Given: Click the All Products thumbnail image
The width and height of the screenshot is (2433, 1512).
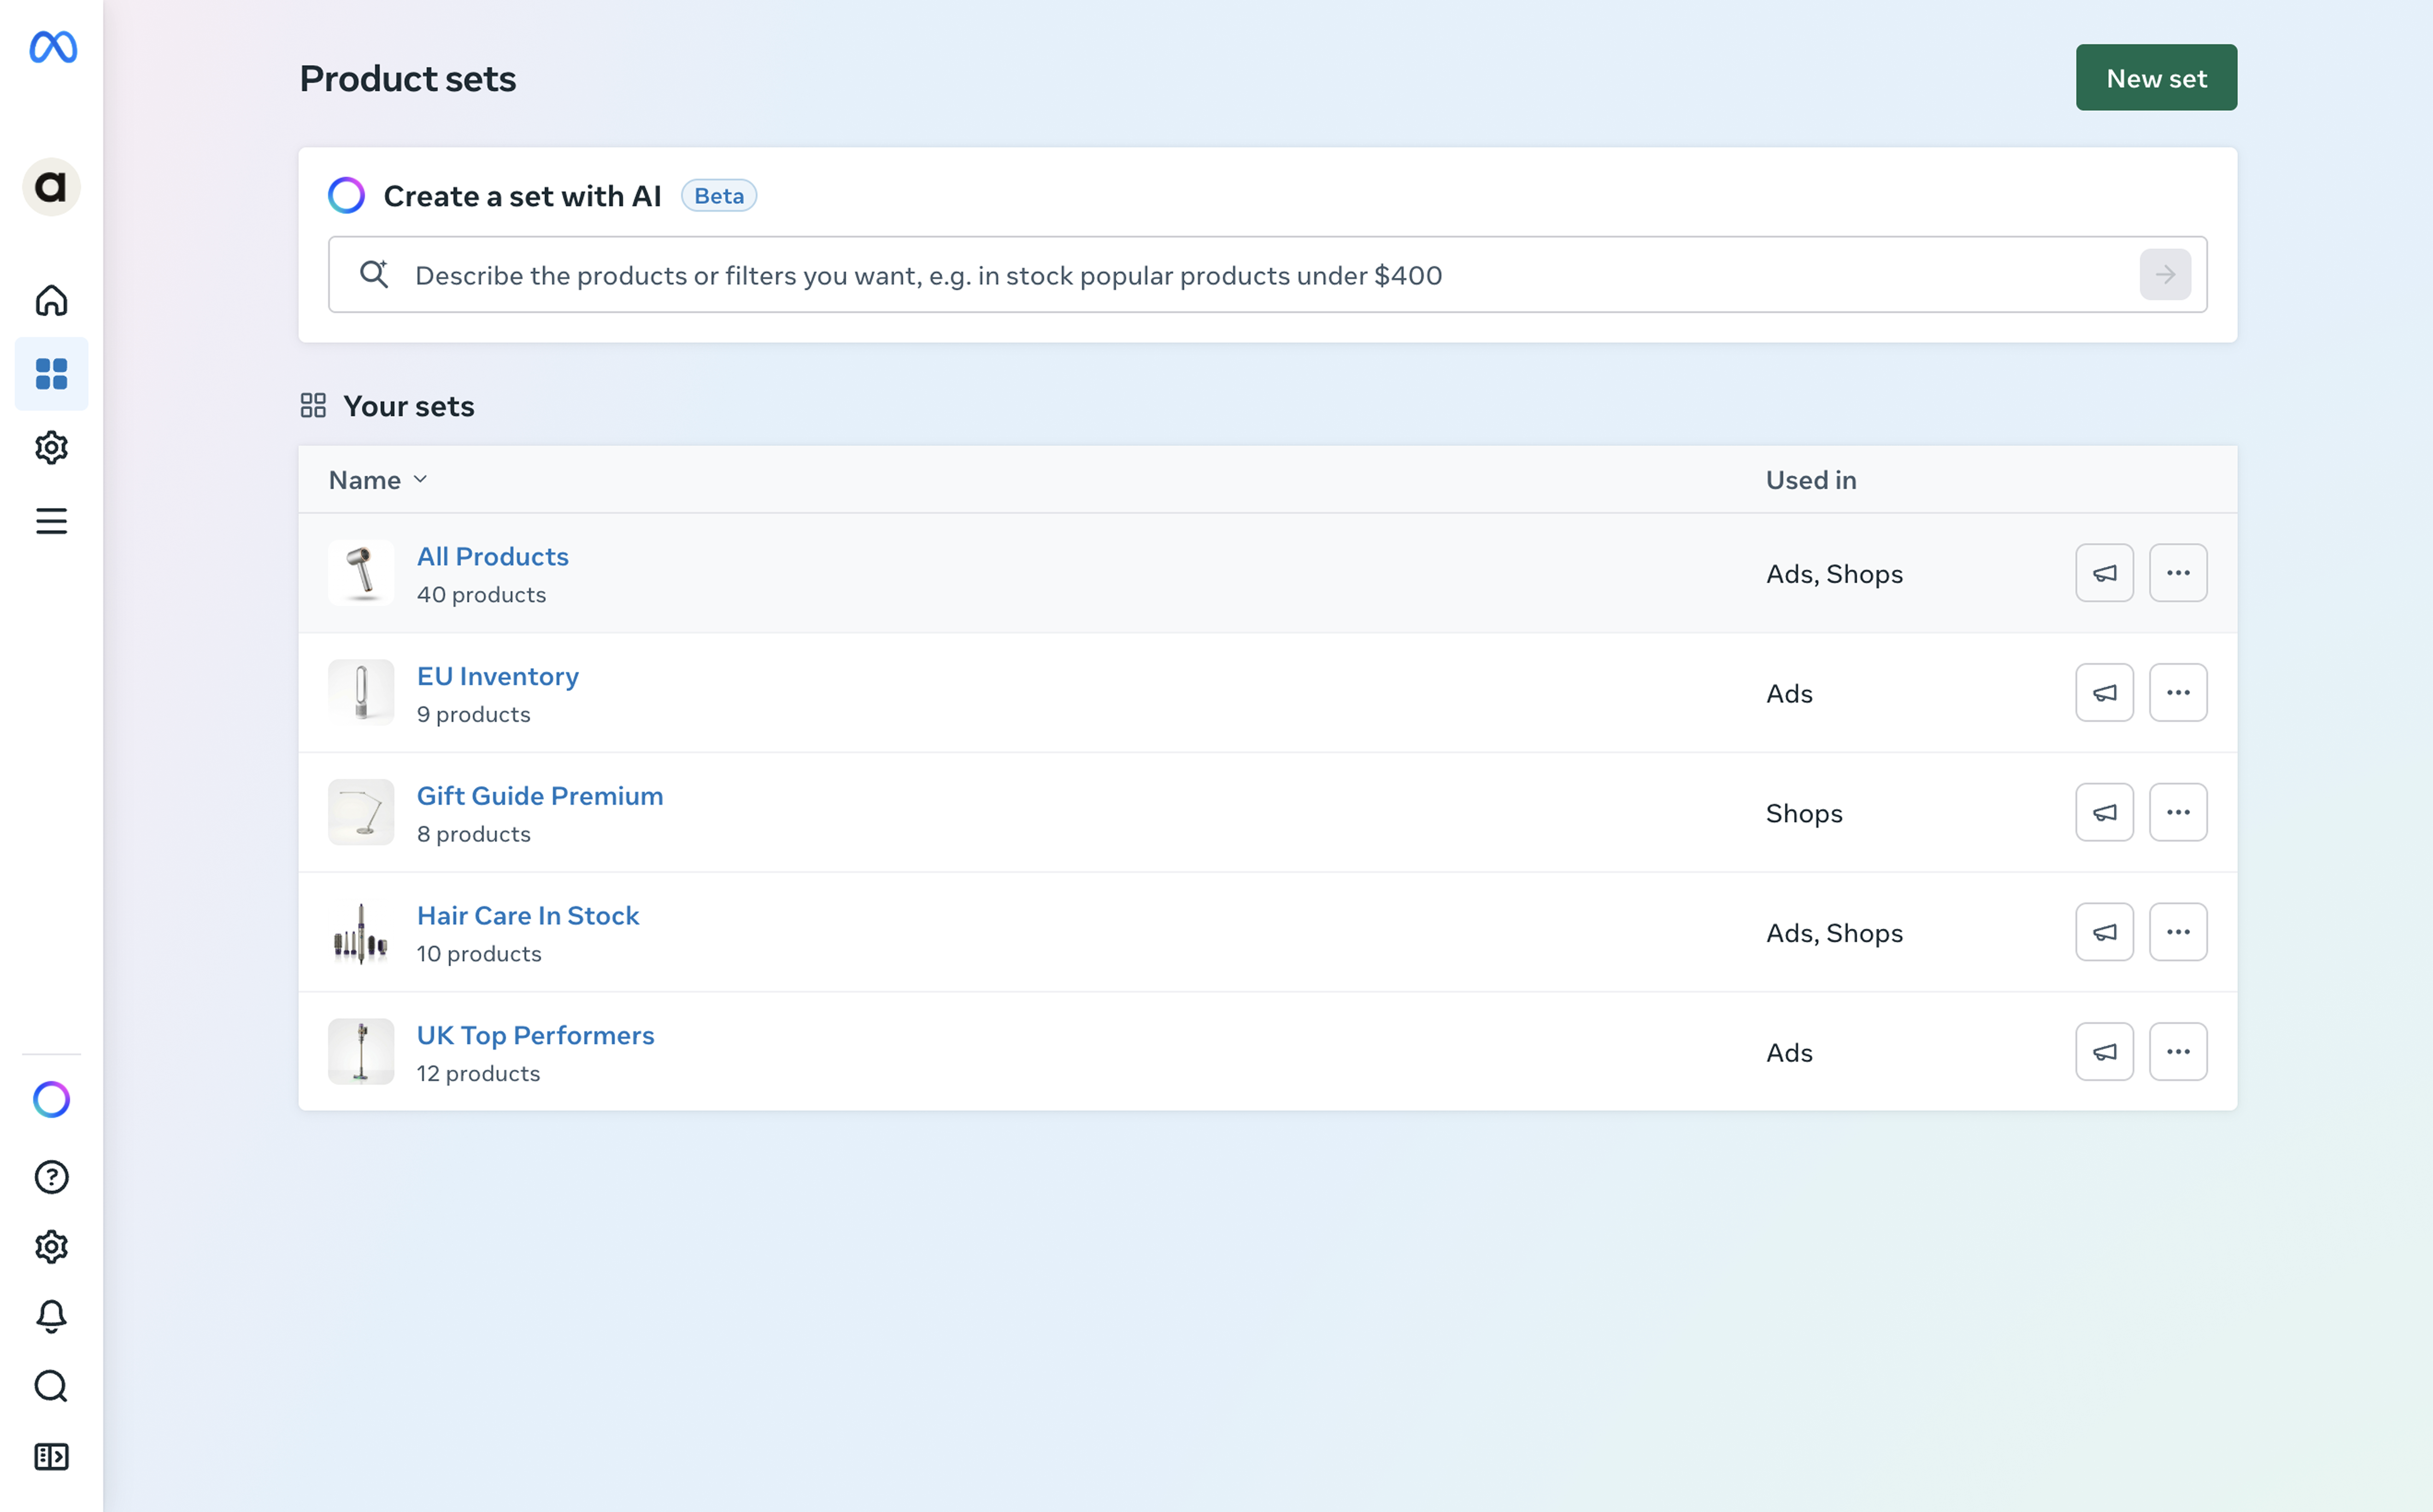Looking at the screenshot, I should pos(361,573).
